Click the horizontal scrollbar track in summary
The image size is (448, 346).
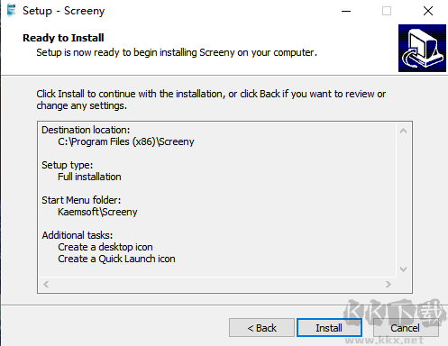(x=217, y=284)
